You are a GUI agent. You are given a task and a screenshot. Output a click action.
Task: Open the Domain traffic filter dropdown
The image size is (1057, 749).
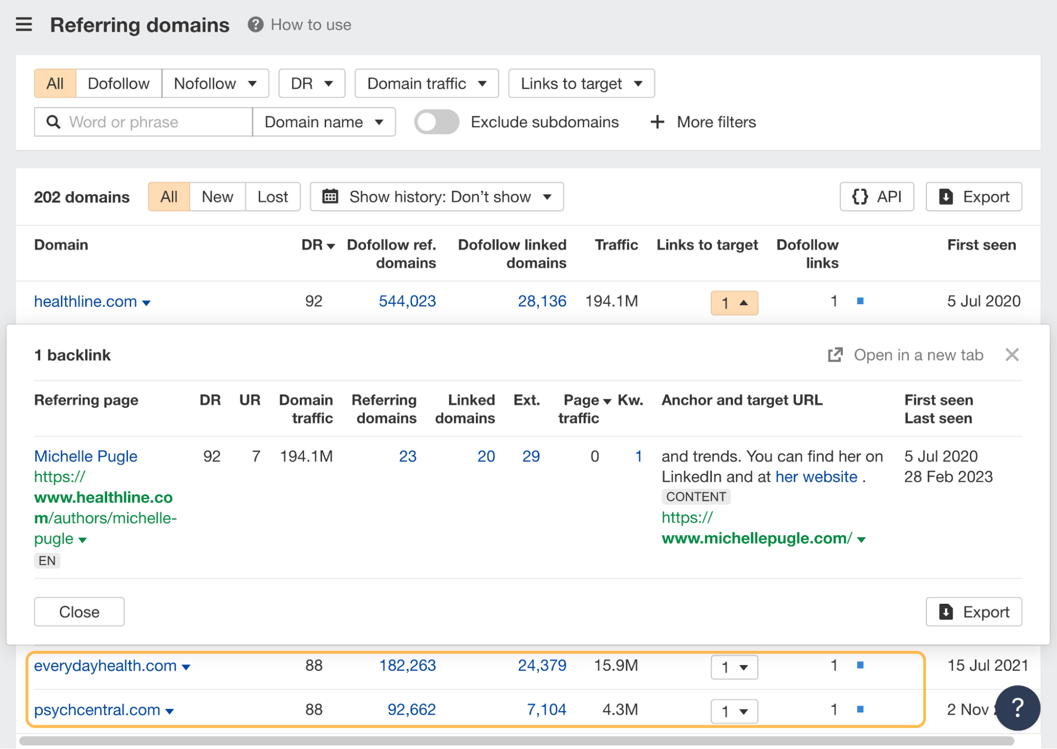(426, 83)
